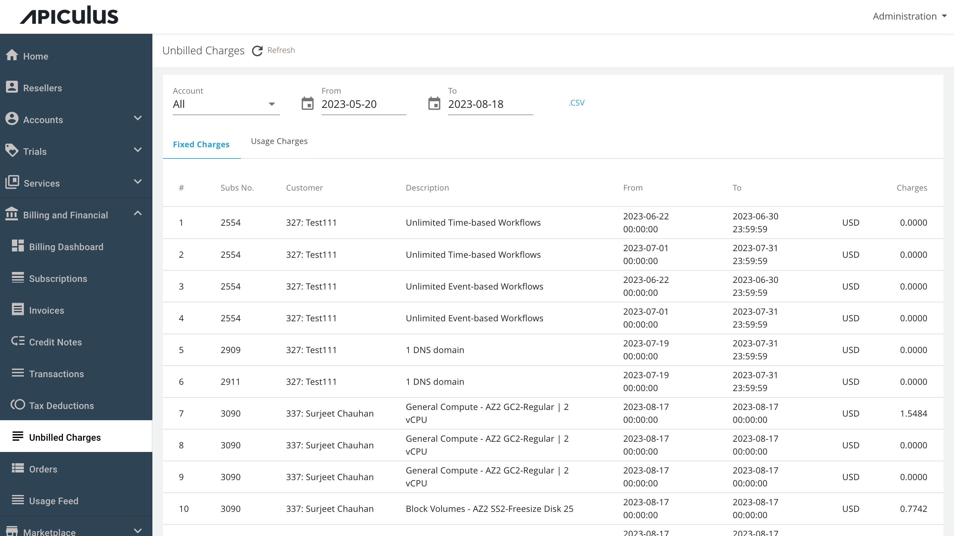
Task: Click the Apiculus logo
Action: 69,16
